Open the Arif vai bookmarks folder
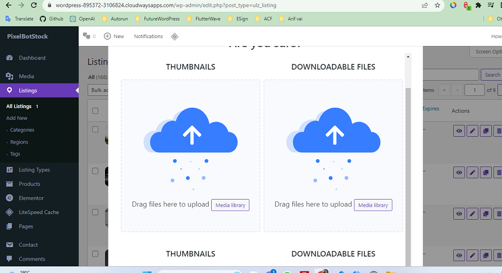 (x=291, y=19)
